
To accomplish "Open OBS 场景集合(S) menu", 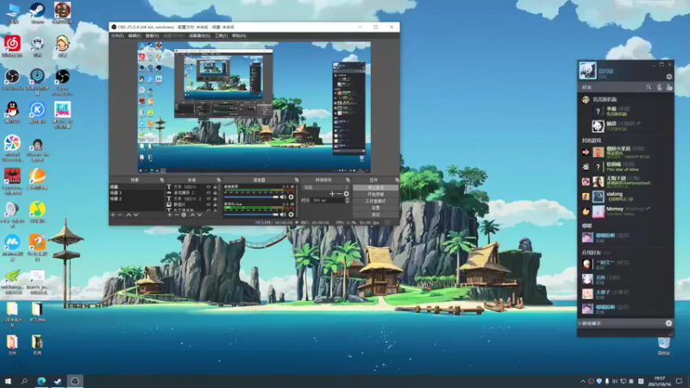I will [200, 35].
